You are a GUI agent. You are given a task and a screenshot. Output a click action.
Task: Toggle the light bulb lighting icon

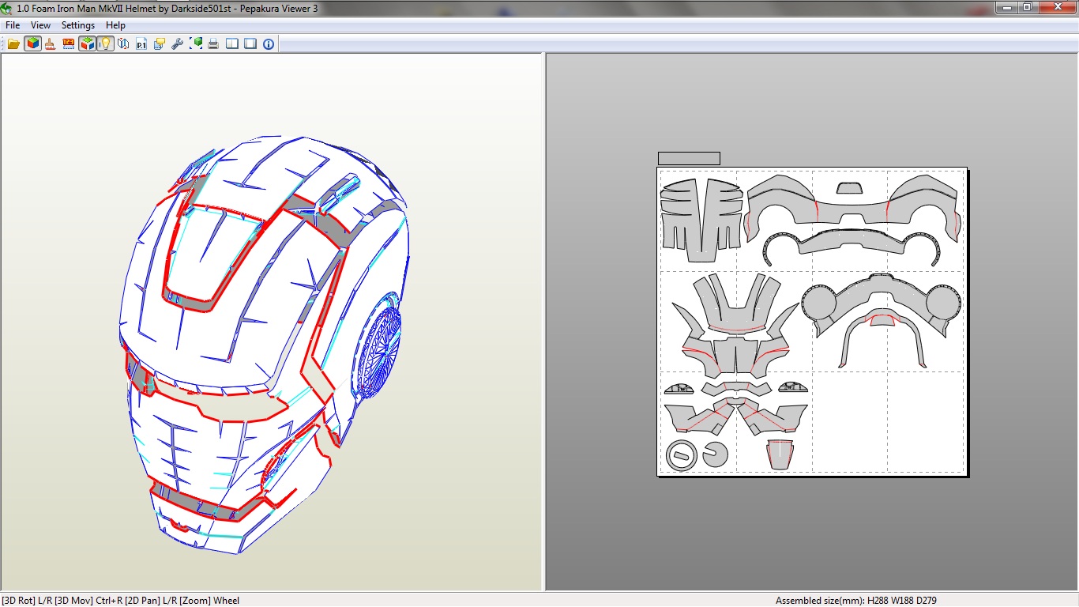[105, 43]
